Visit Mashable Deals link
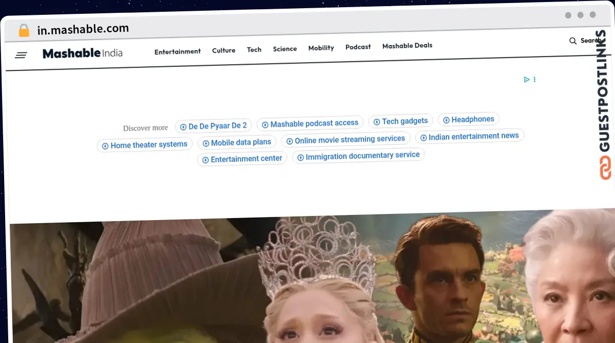This screenshot has width=615, height=343. pos(407,46)
